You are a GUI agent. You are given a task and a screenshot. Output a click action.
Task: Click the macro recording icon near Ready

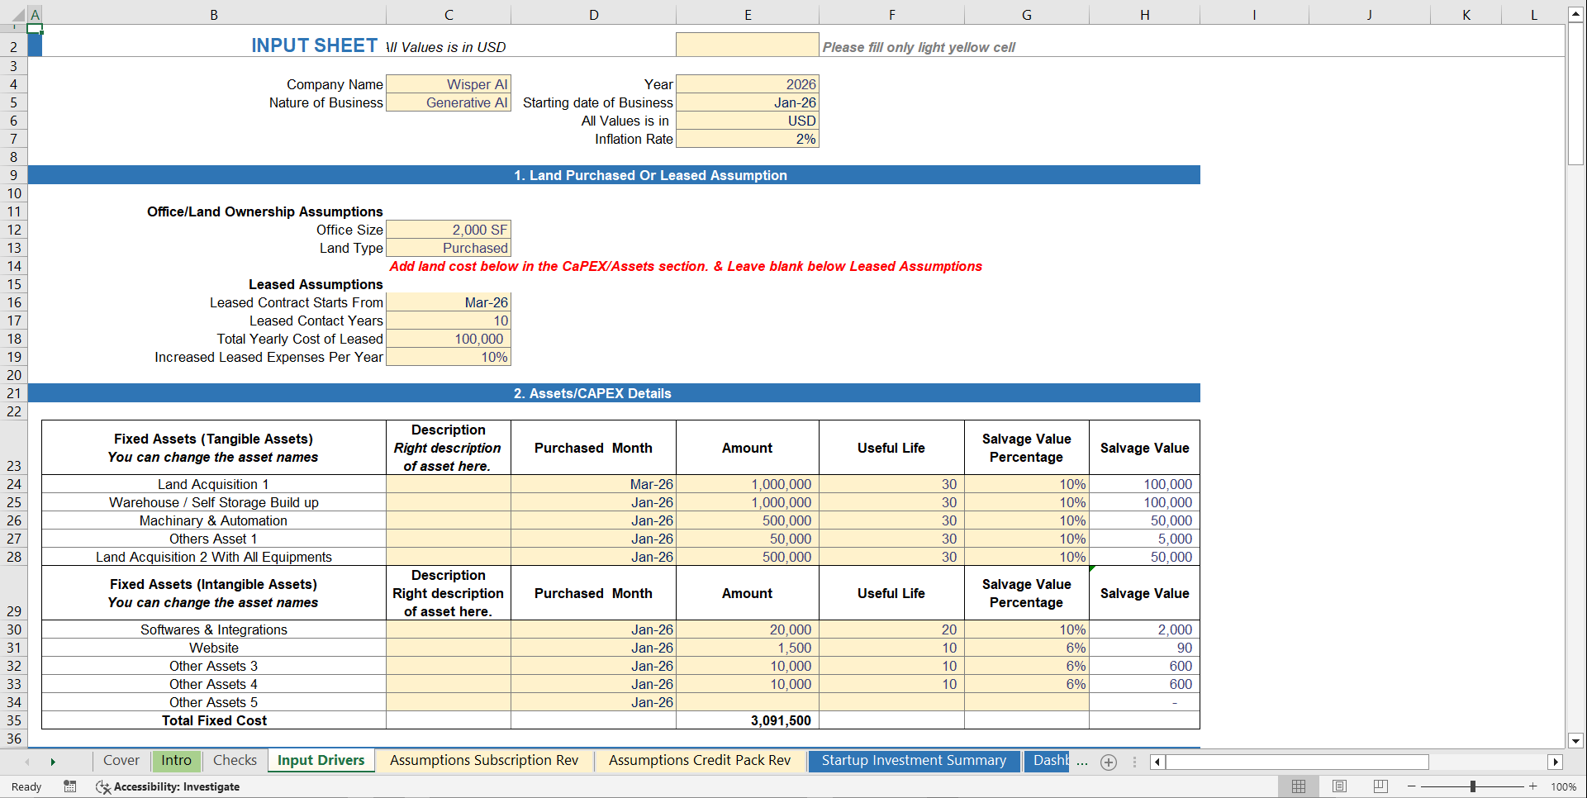point(70,786)
